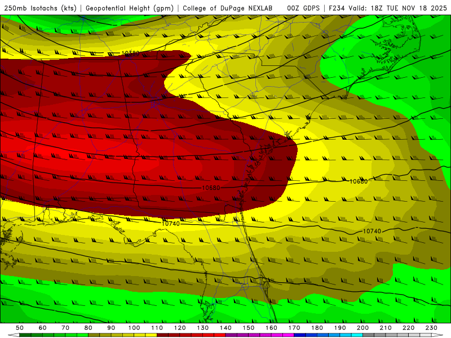
Task: Click the '250mb Isotachs (kts)' title text
Action: [40, 8]
